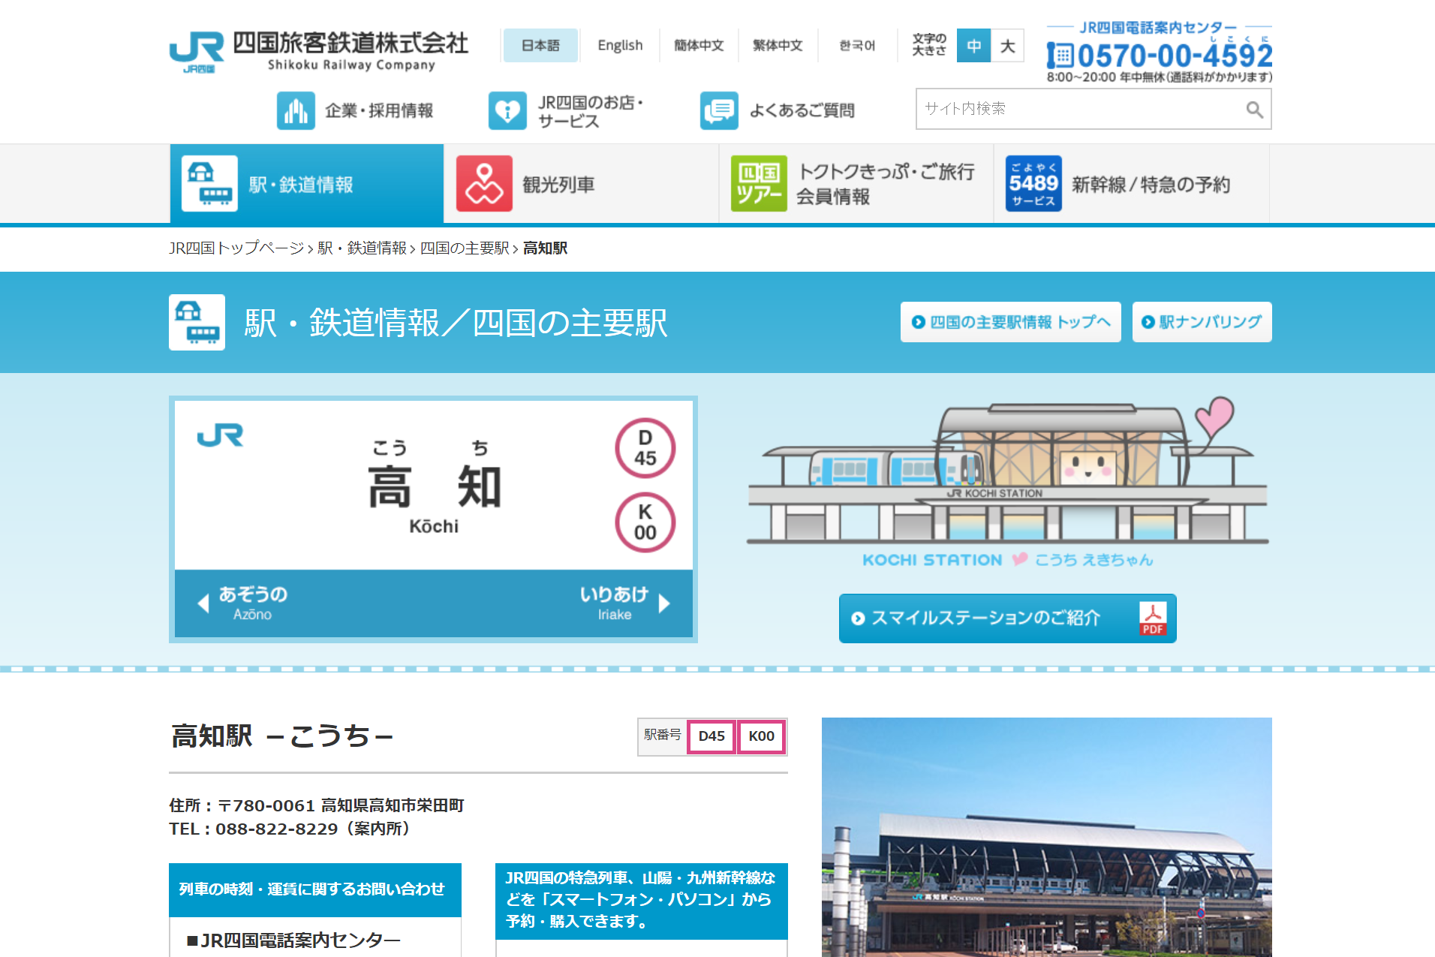This screenshot has height=957, width=1435.
Task: Click the telephone icon beside 0570-00-4592
Action: 1060,56
